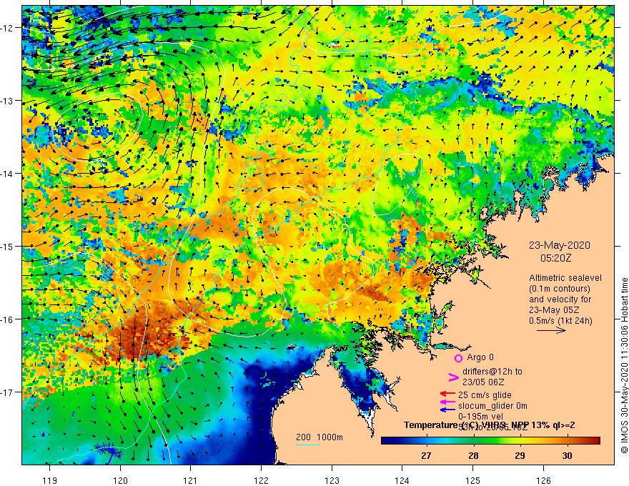Click the magenta Argo circle legend symbol
The height and width of the screenshot is (486, 629).
click(x=458, y=358)
